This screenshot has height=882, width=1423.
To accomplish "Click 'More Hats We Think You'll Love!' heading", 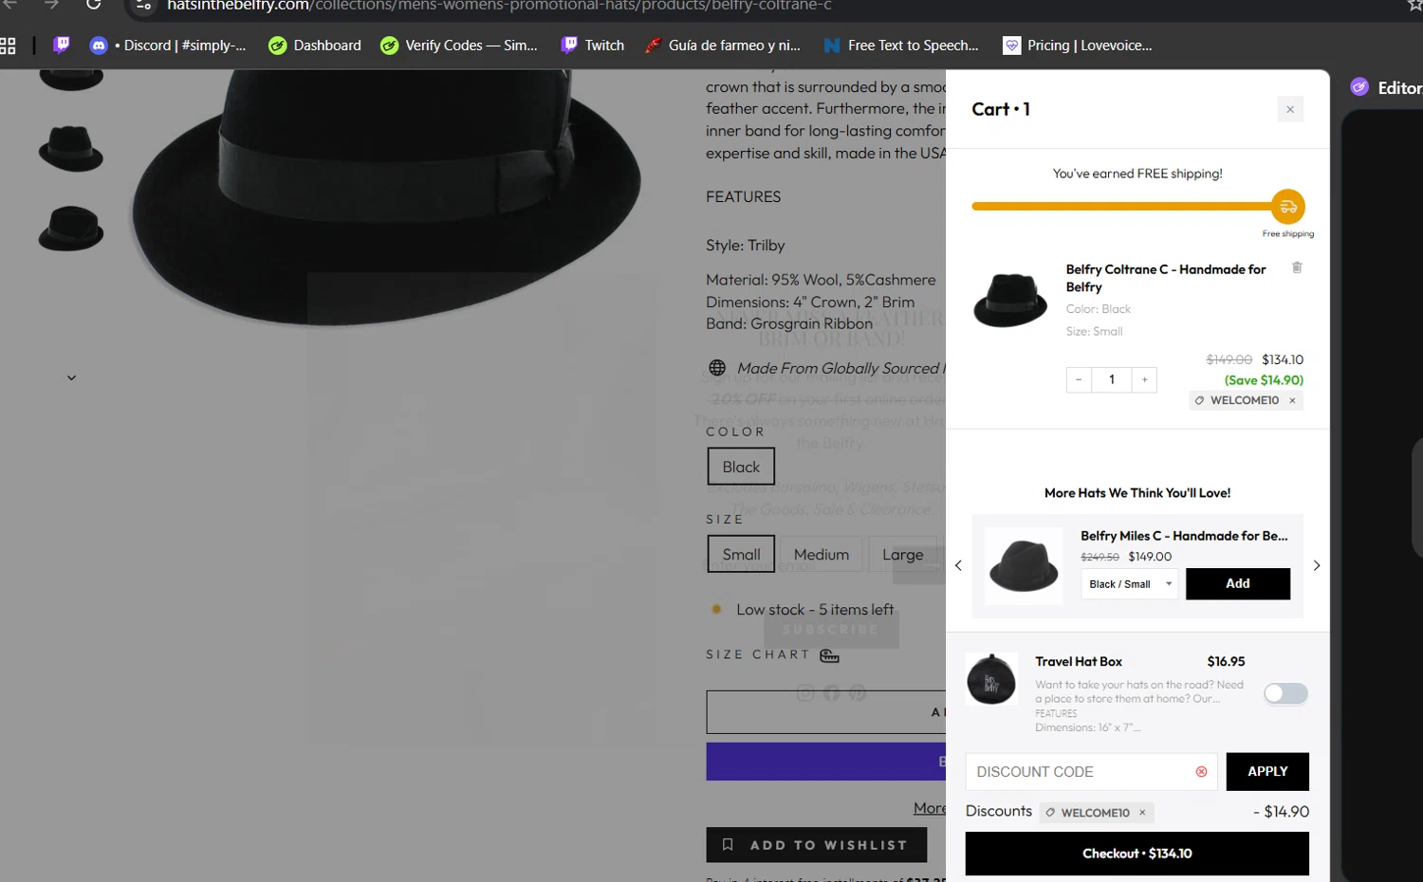I will [x=1137, y=493].
